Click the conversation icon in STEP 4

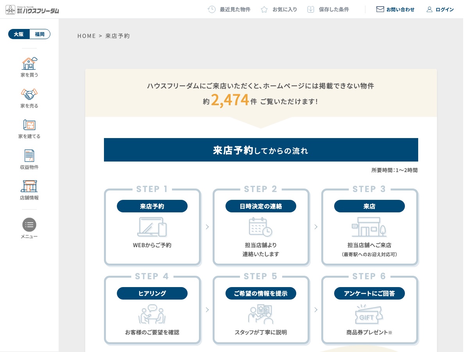point(152,314)
